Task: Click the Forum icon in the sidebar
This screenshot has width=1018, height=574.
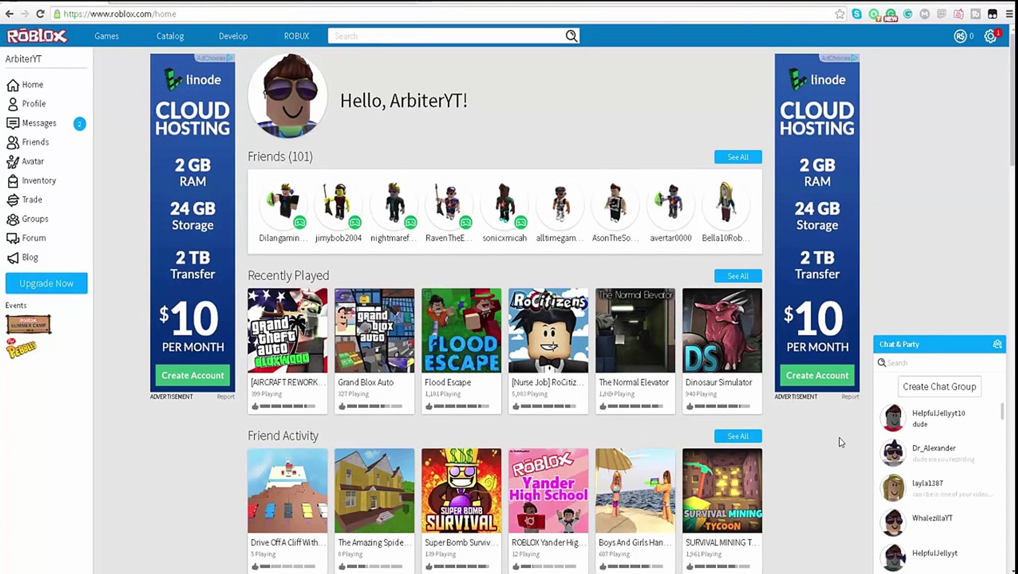Action: (13, 238)
